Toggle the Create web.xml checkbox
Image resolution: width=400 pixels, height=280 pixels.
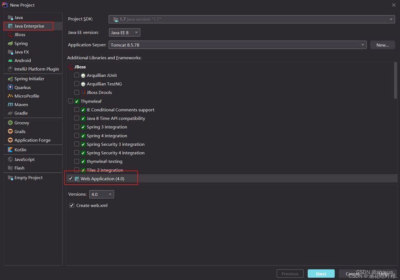tap(71, 206)
